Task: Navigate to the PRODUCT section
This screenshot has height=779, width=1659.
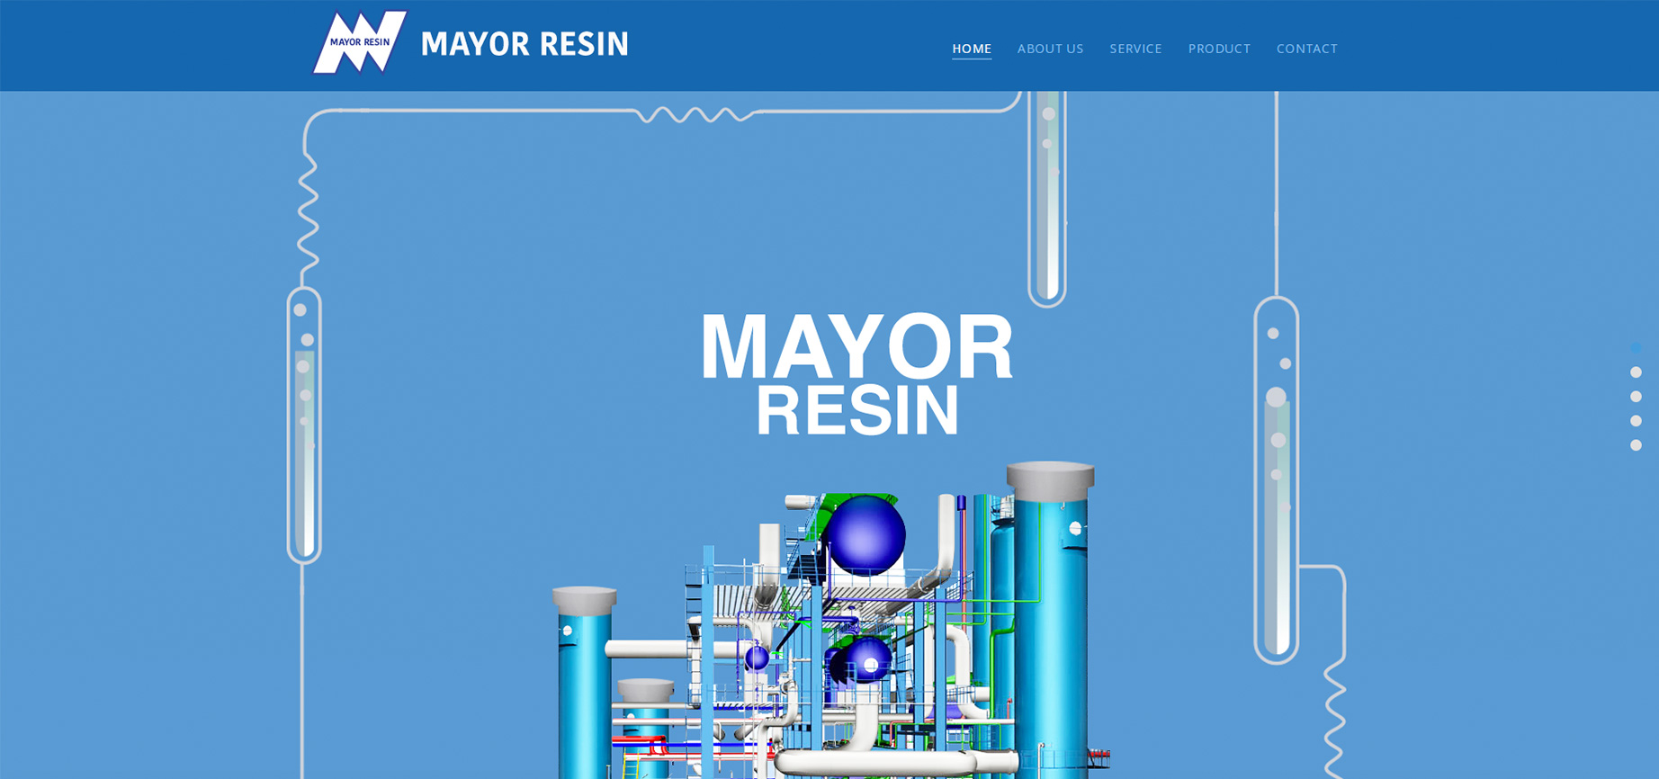Action: 1219,49
